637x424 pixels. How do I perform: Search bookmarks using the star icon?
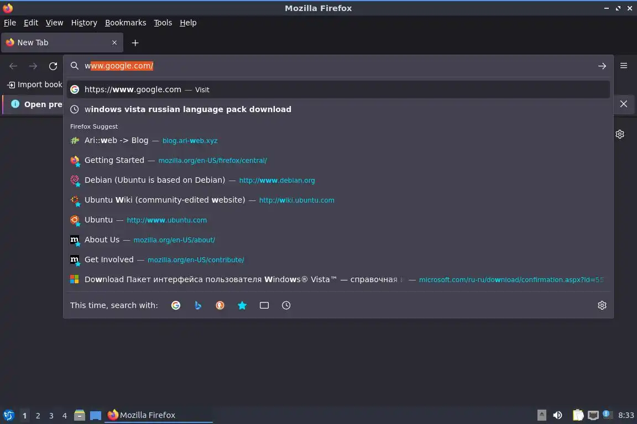click(242, 305)
